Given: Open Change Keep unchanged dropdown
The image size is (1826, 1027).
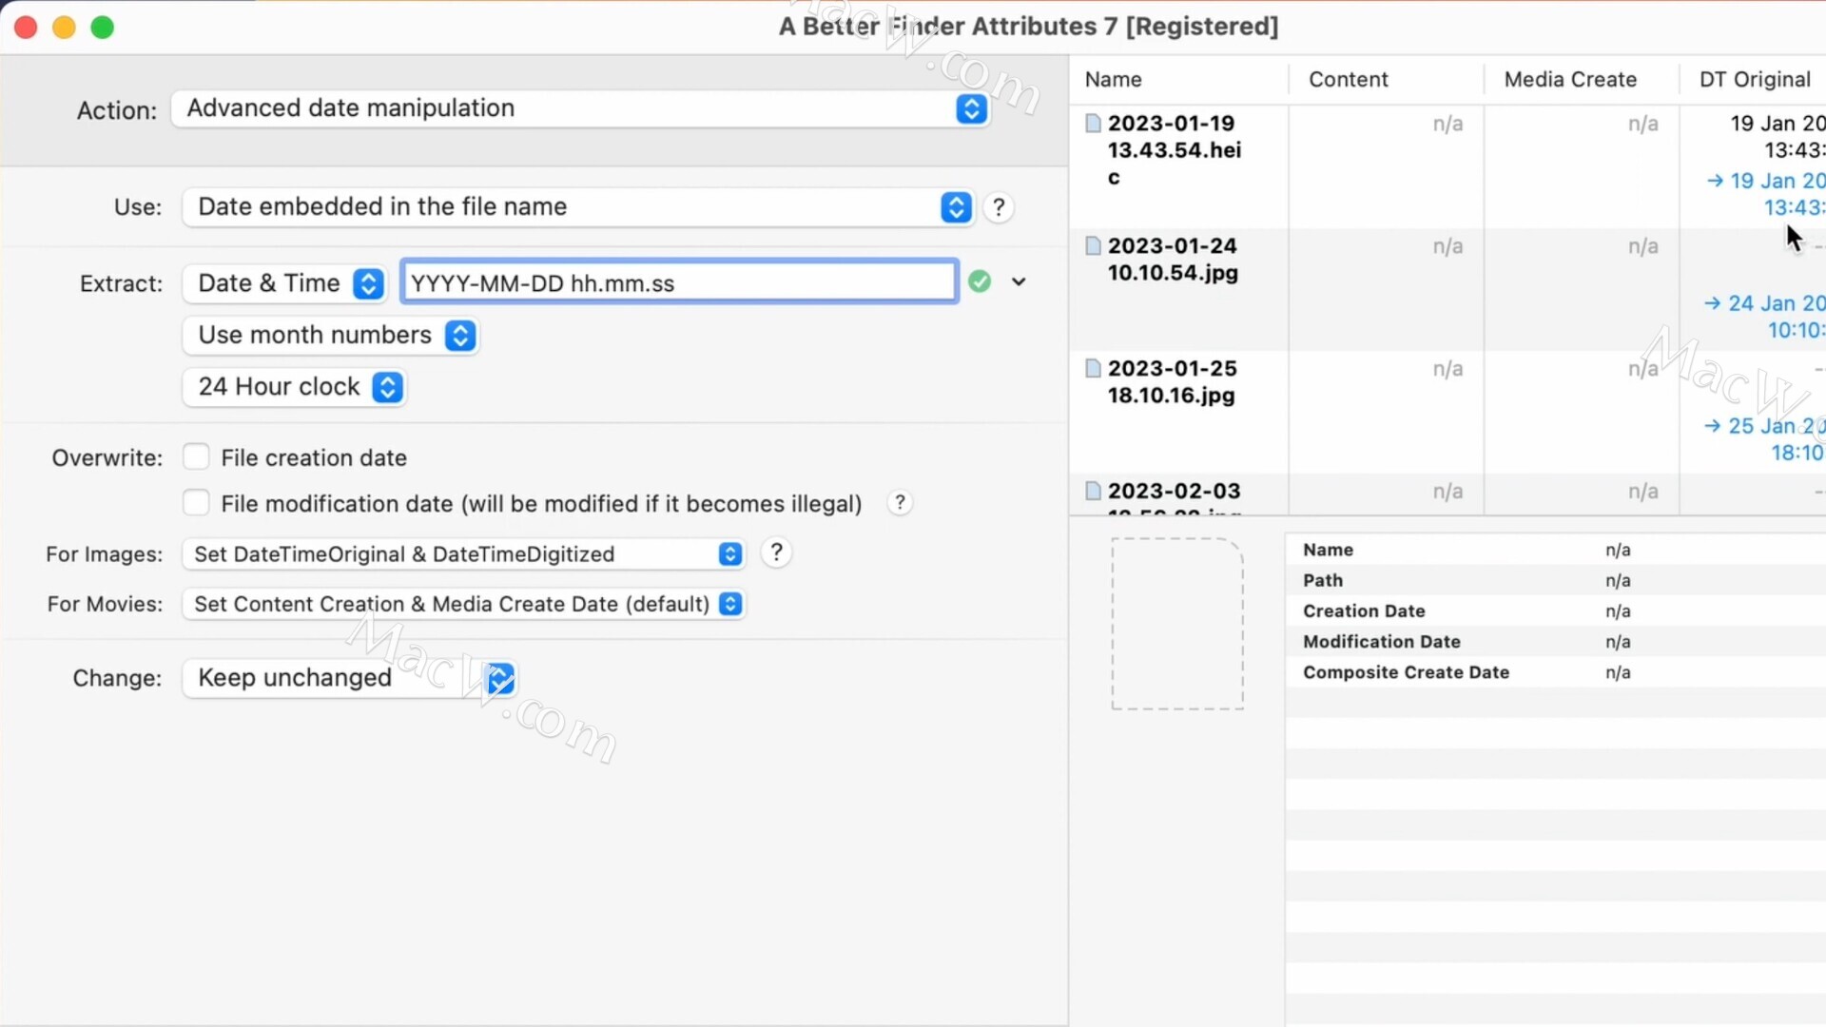Looking at the screenshot, I should [x=349, y=678].
